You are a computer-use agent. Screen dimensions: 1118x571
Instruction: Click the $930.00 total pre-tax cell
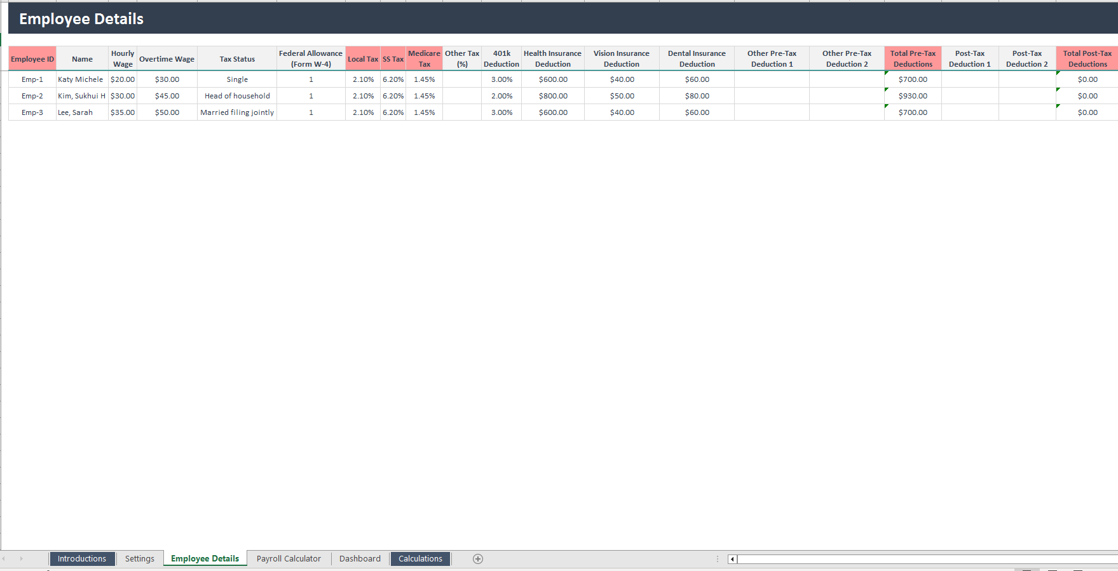click(913, 96)
